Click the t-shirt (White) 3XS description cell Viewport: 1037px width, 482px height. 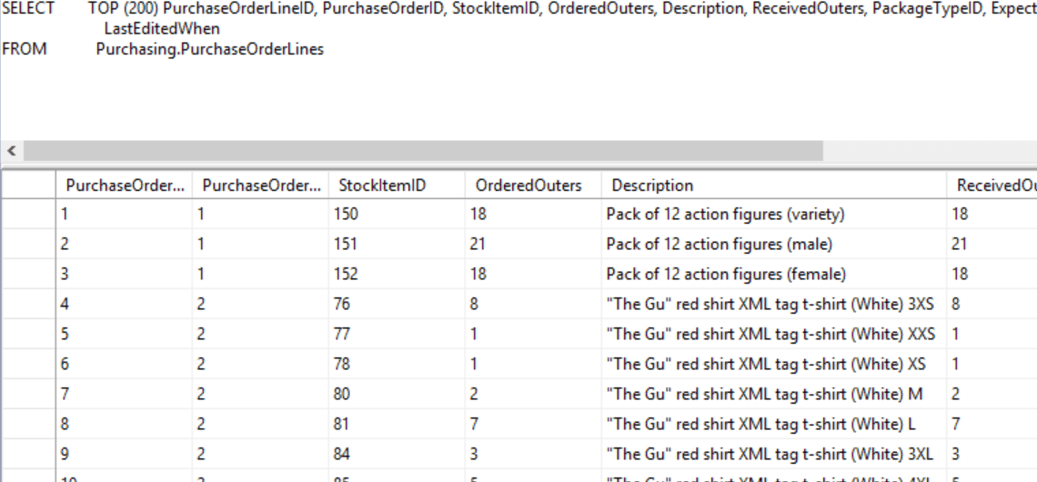[x=774, y=304]
